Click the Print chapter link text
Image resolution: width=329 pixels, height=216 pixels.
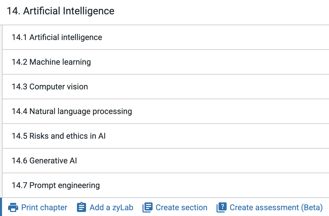click(x=44, y=207)
